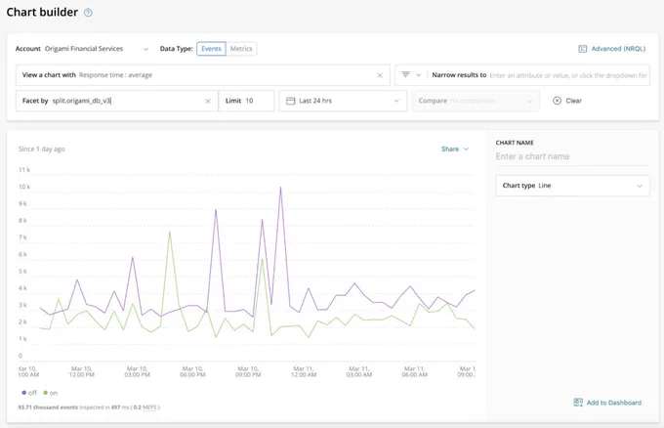Click the Add to Dashboard icon
Screen dimensions: 664x428
pyautogui.click(x=578, y=403)
